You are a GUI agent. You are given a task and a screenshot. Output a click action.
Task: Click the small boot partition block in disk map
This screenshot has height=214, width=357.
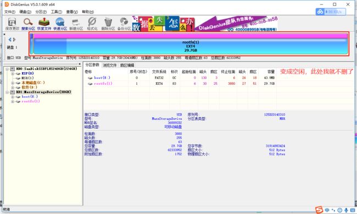tap(32, 44)
